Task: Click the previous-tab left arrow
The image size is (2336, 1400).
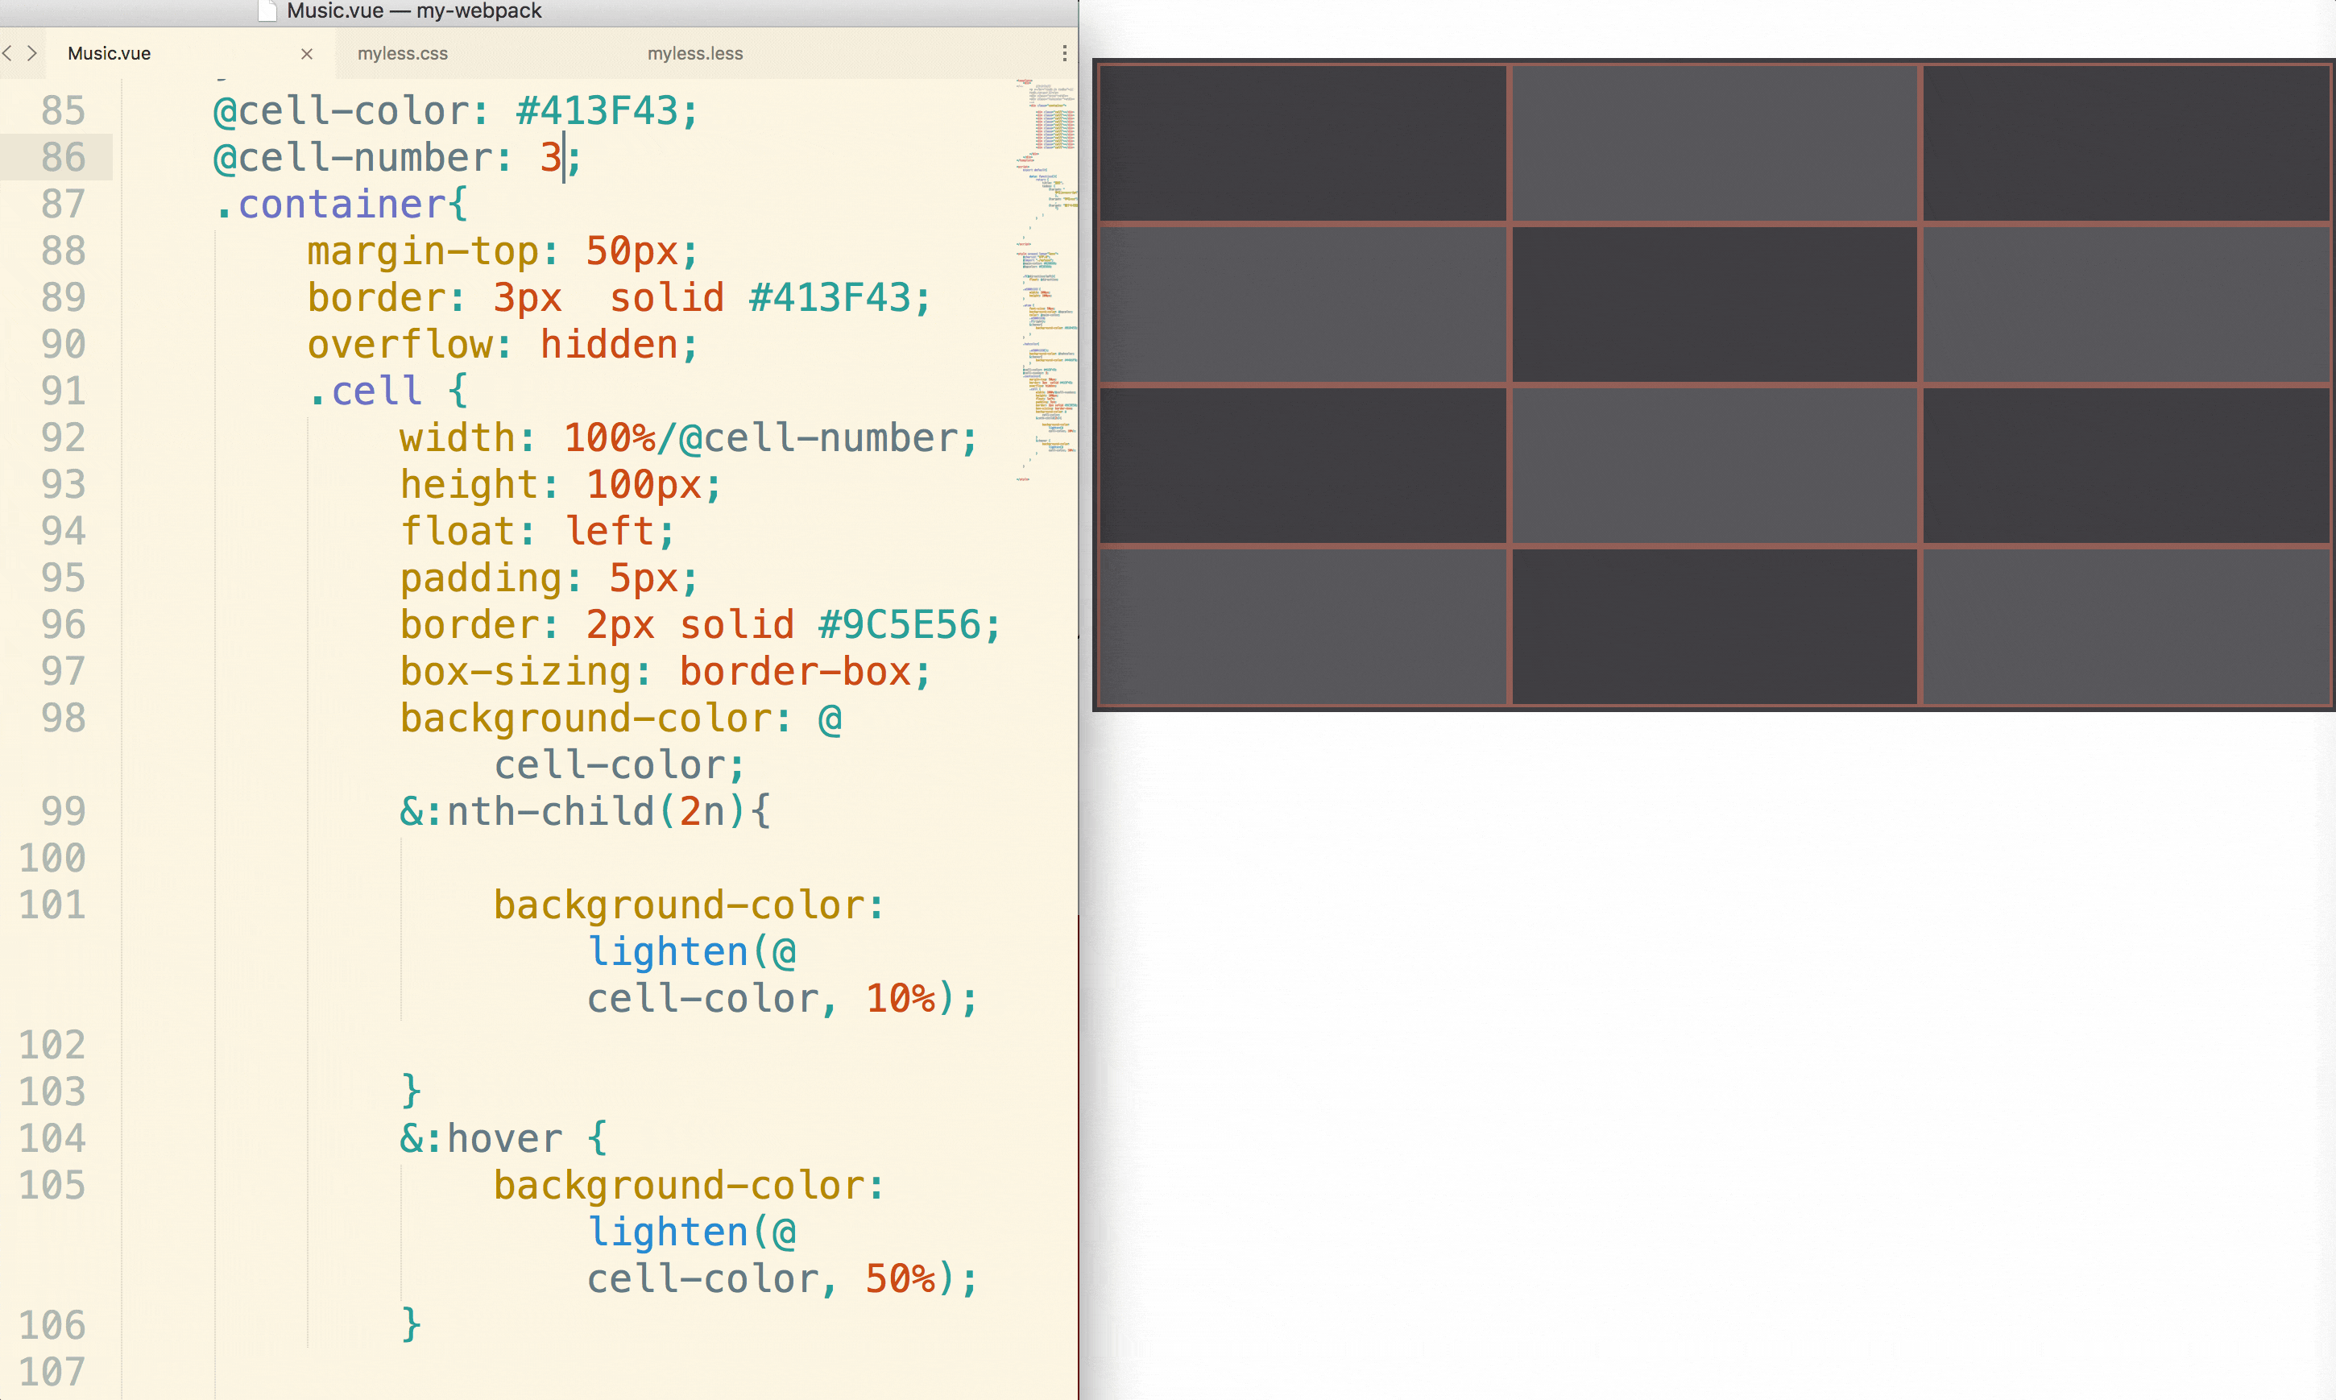Action: point(7,54)
